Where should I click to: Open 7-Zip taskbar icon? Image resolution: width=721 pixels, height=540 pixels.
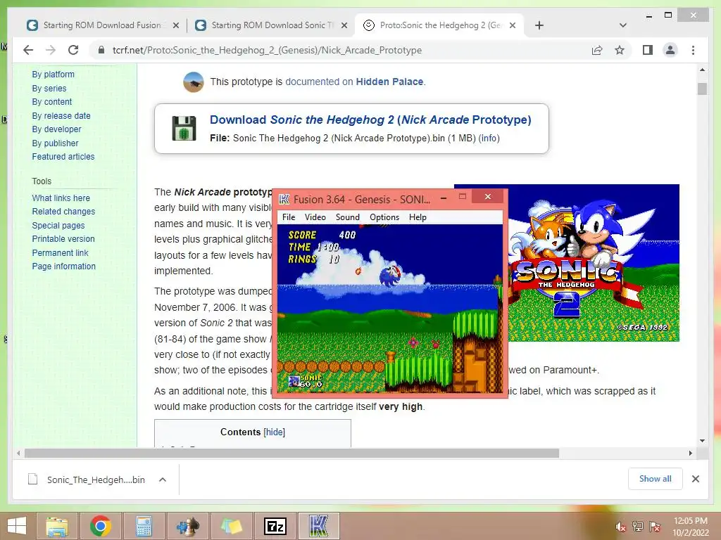(x=275, y=526)
